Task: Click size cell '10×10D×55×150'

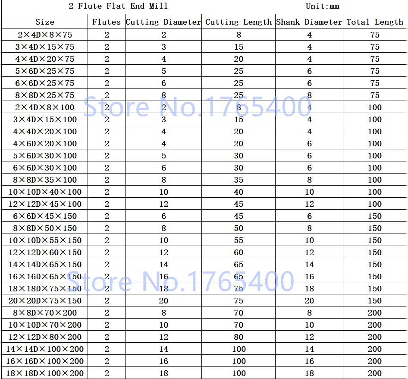Action: 45,240
